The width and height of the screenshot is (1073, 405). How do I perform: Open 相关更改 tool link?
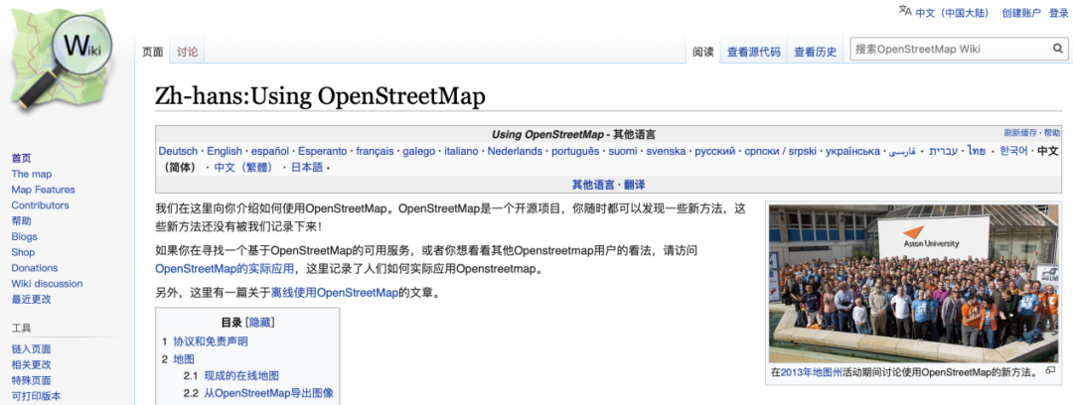31,364
